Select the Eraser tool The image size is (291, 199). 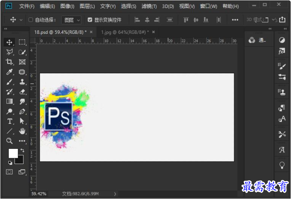22,92
